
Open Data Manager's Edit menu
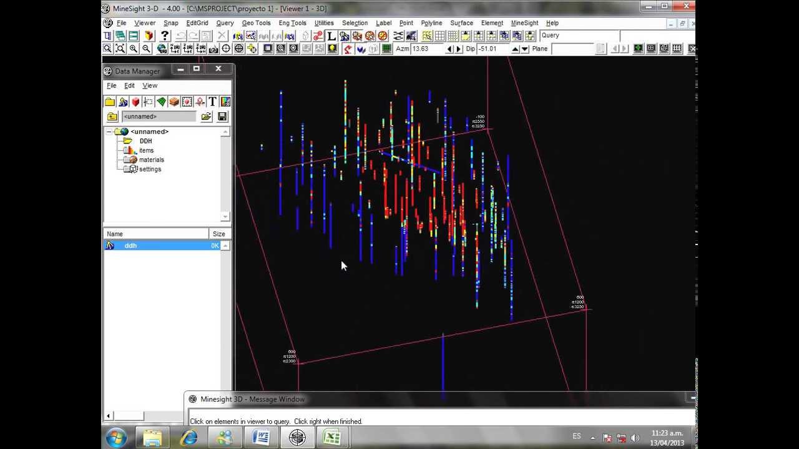click(129, 85)
